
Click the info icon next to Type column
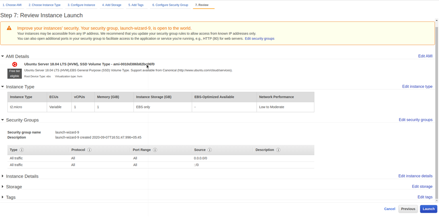tap(22, 150)
